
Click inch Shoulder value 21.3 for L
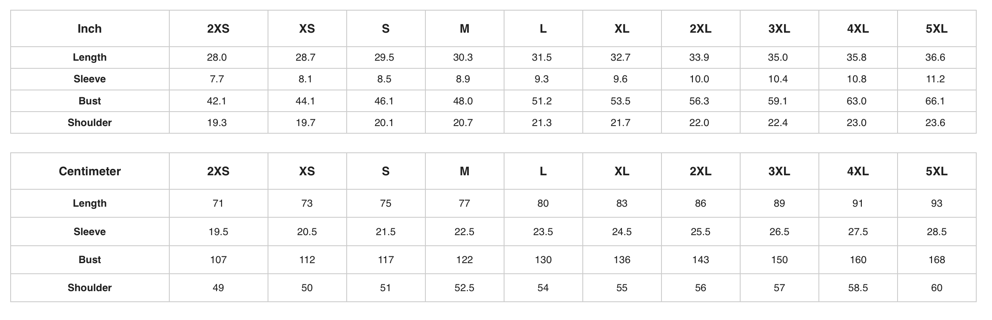click(x=542, y=123)
